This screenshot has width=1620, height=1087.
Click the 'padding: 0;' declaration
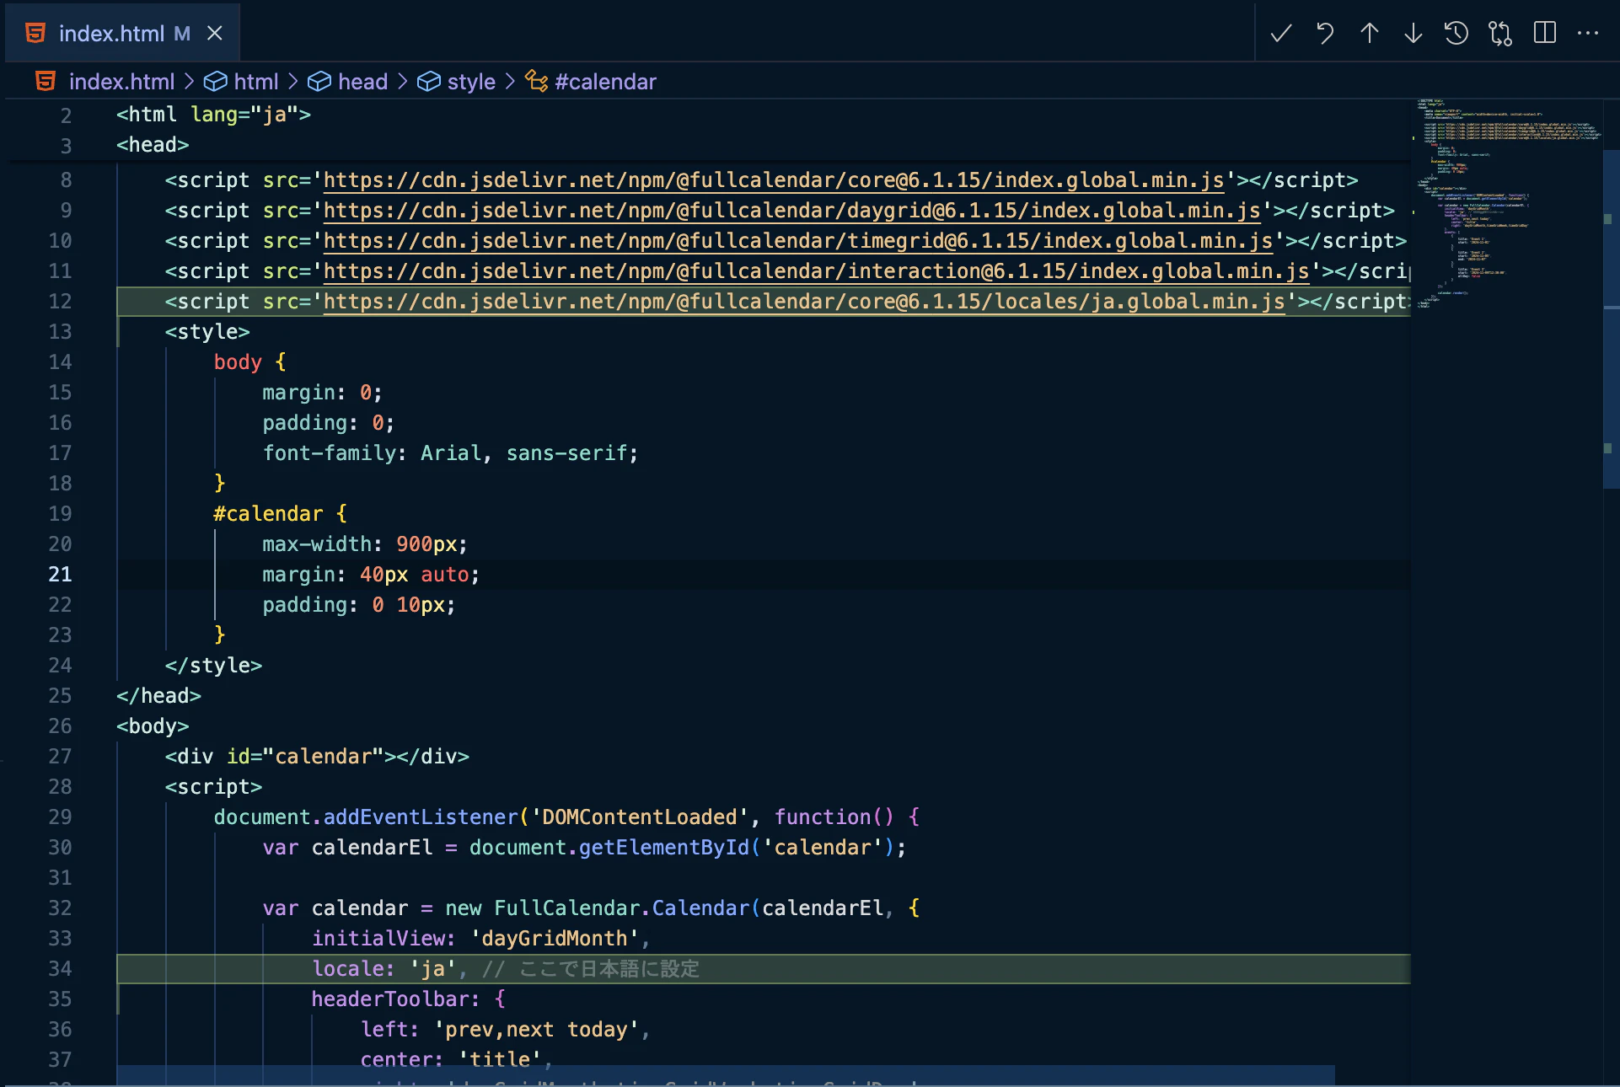pyautogui.click(x=329, y=423)
